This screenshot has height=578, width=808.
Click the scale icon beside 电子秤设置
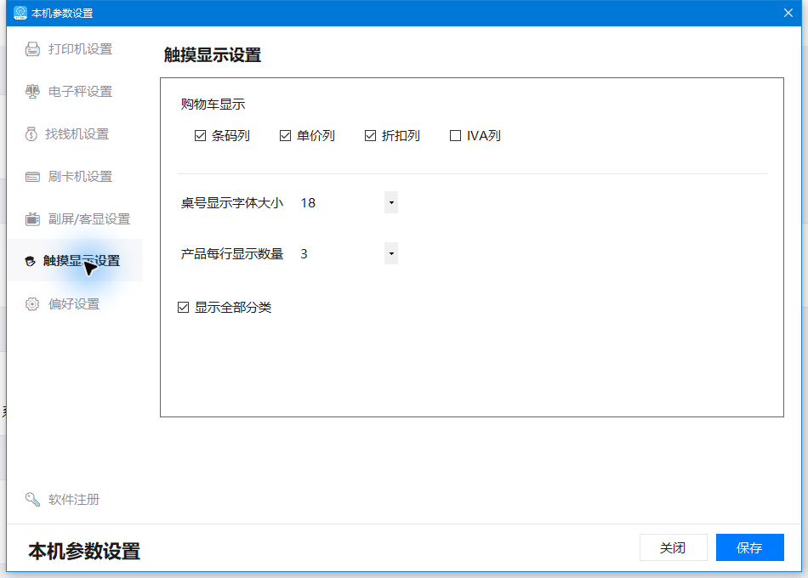point(32,92)
